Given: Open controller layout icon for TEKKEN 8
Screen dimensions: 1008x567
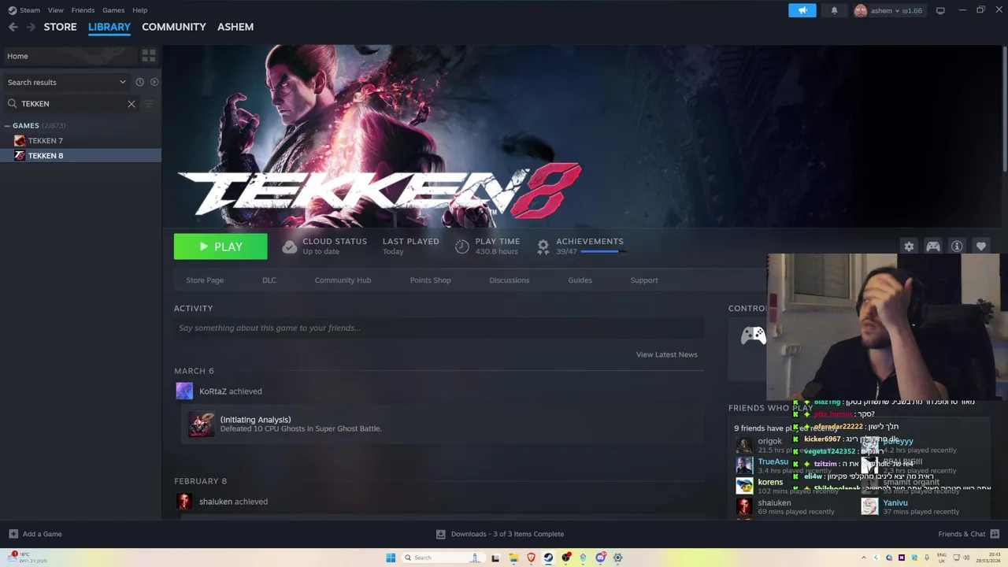Looking at the screenshot, I should [933, 246].
